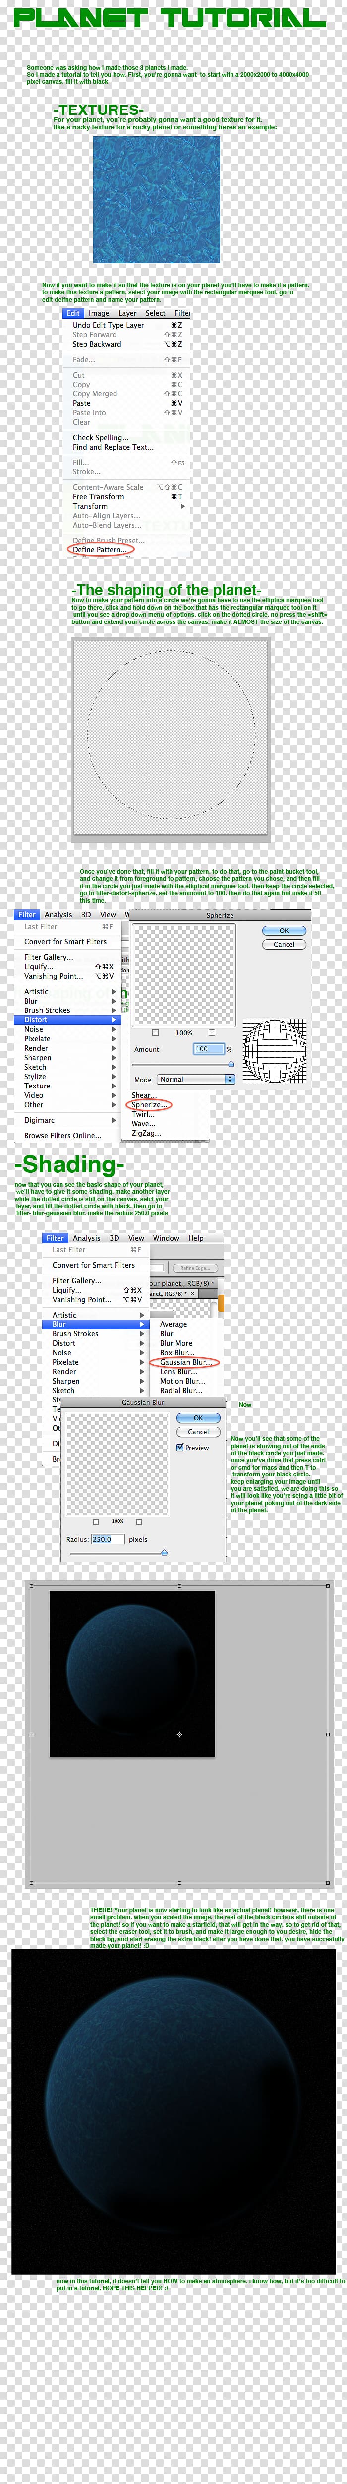Expand Artistic submenu arrow above the Gaussian Blur dialog
The width and height of the screenshot is (347, 2484).
pyautogui.click(x=142, y=1315)
